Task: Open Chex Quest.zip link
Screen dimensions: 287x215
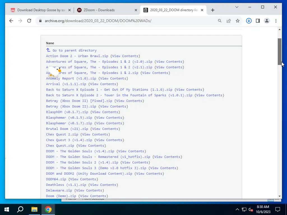Action: click(60, 146)
